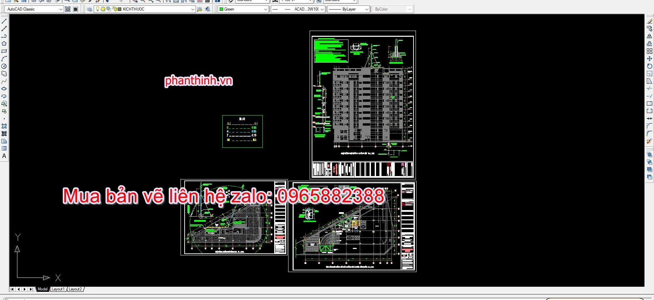Click green swatch in color control
The image size is (654, 300).
coord(221,9)
